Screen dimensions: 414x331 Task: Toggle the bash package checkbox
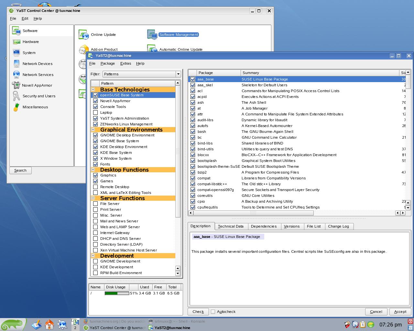[x=193, y=132]
